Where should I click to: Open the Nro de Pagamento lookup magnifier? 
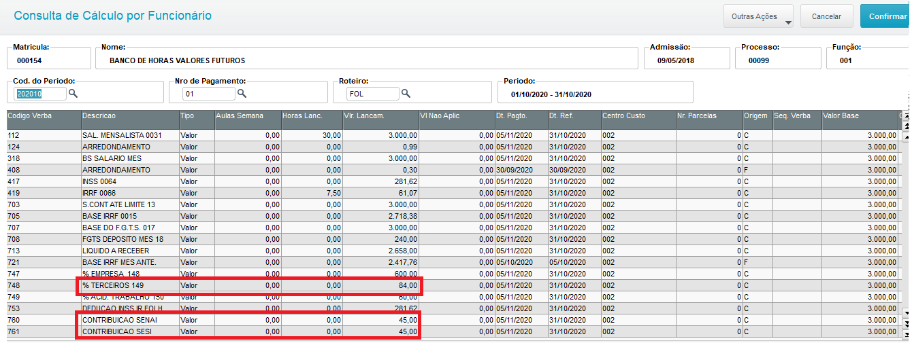(241, 94)
